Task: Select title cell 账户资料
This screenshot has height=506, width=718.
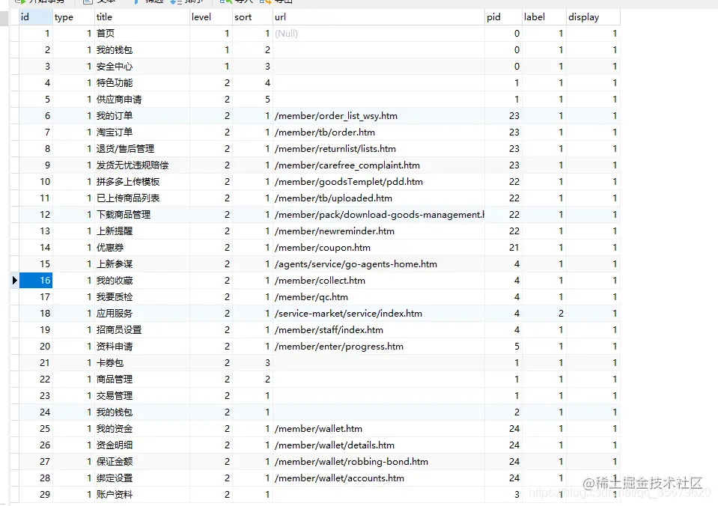Action: point(142,495)
